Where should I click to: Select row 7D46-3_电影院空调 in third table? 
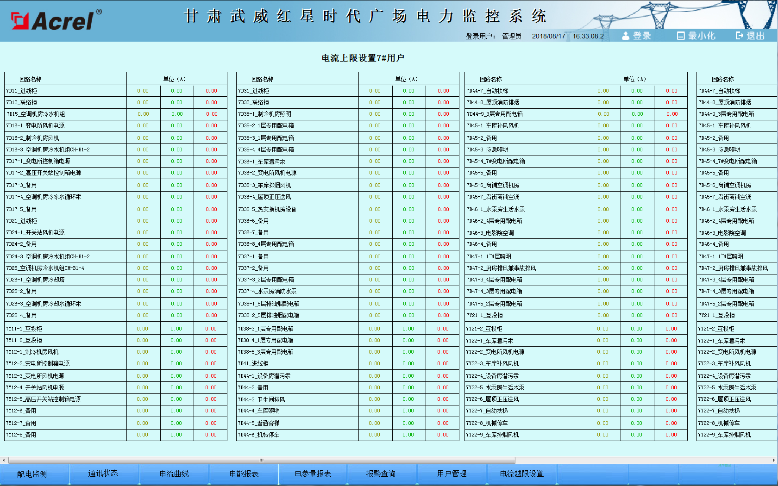pos(576,233)
